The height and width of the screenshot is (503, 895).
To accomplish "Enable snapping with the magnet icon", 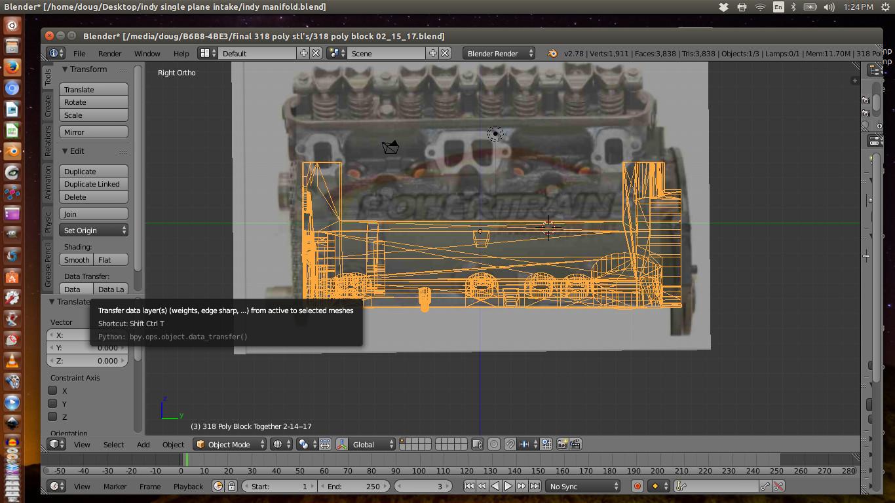I will click(x=510, y=444).
